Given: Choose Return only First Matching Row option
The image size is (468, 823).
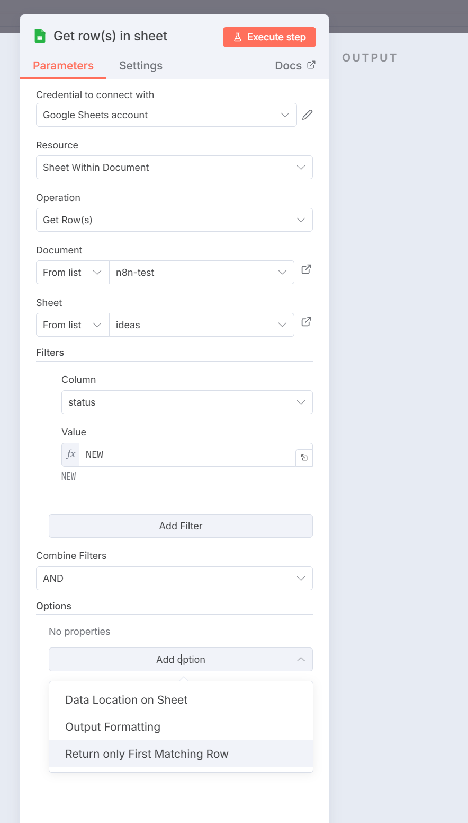Looking at the screenshot, I should 147,754.
